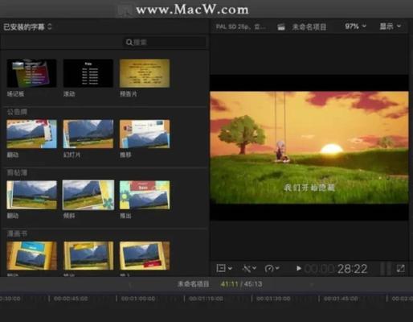Open the retime speedometer dropdown
Image resolution: width=413 pixels, height=322 pixels.
pyautogui.click(x=272, y=268)
